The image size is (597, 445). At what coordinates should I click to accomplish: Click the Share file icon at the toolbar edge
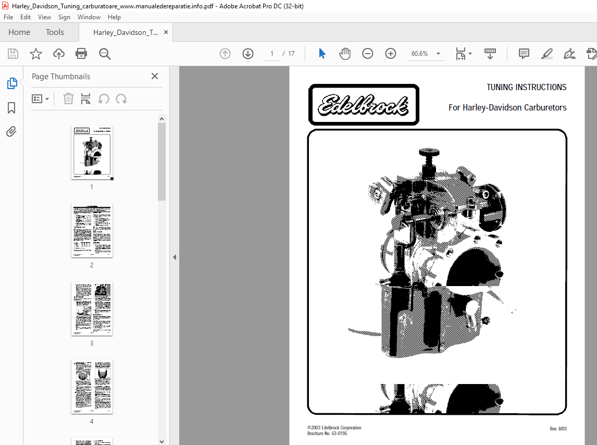tap(592, 54)
